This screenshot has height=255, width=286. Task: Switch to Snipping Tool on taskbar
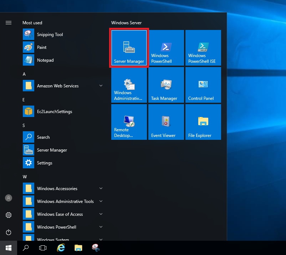pyautogui.click(x=96, y=248)
